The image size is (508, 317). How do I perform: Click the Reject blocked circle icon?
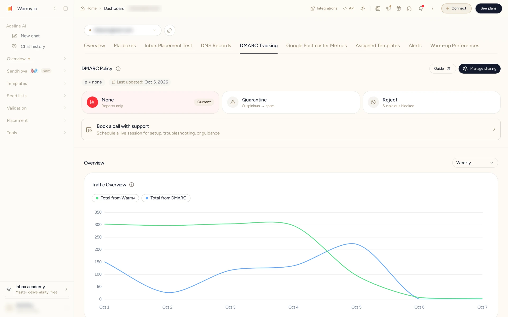click(x=373, y=102)
